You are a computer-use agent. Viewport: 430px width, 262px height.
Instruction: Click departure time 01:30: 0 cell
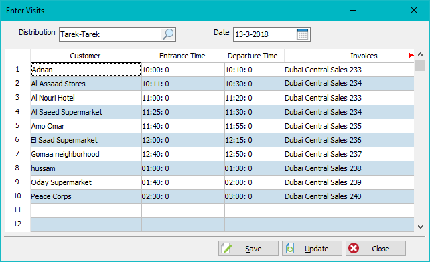click(x=255, y=168)
